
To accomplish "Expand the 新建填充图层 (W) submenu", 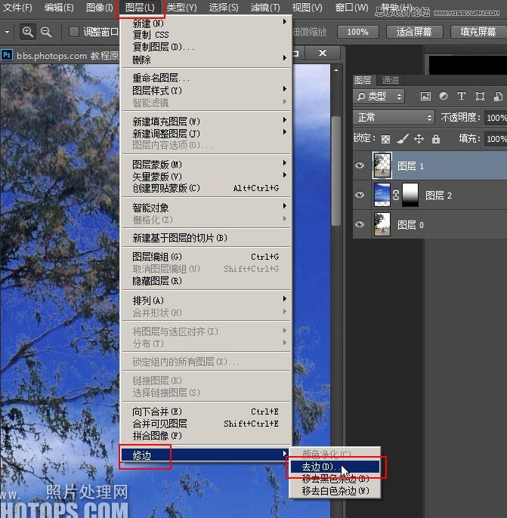I will point(207,122).
